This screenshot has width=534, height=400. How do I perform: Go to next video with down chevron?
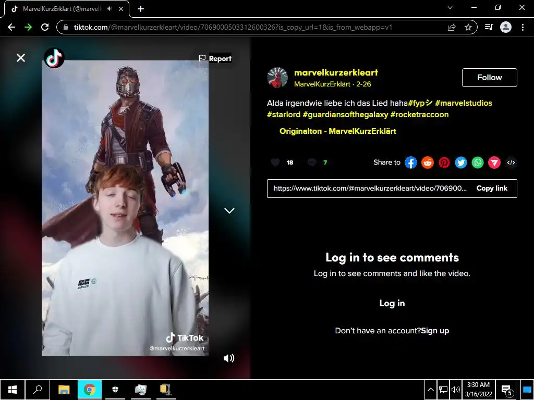tap(229, 211)
